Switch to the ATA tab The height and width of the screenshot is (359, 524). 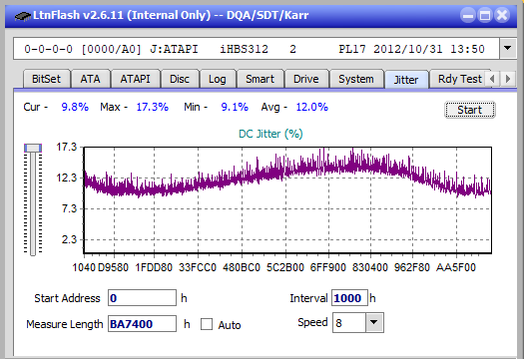90,79
